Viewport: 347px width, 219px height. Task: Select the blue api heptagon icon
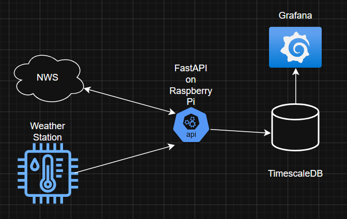coord(191,124)
